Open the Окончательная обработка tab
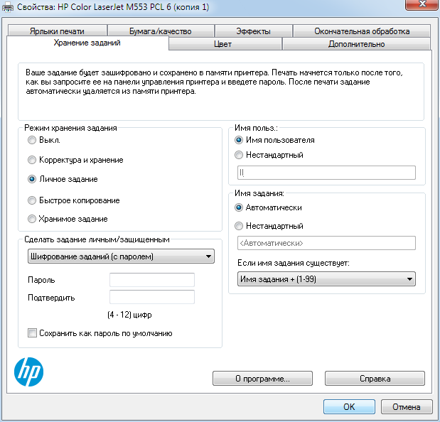 (x=362, y=31)
